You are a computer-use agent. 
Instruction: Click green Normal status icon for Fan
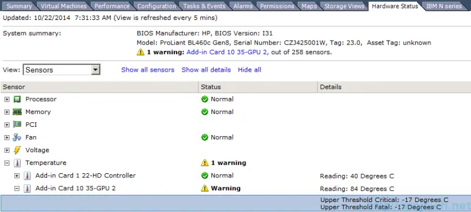[x=205, y=137]
